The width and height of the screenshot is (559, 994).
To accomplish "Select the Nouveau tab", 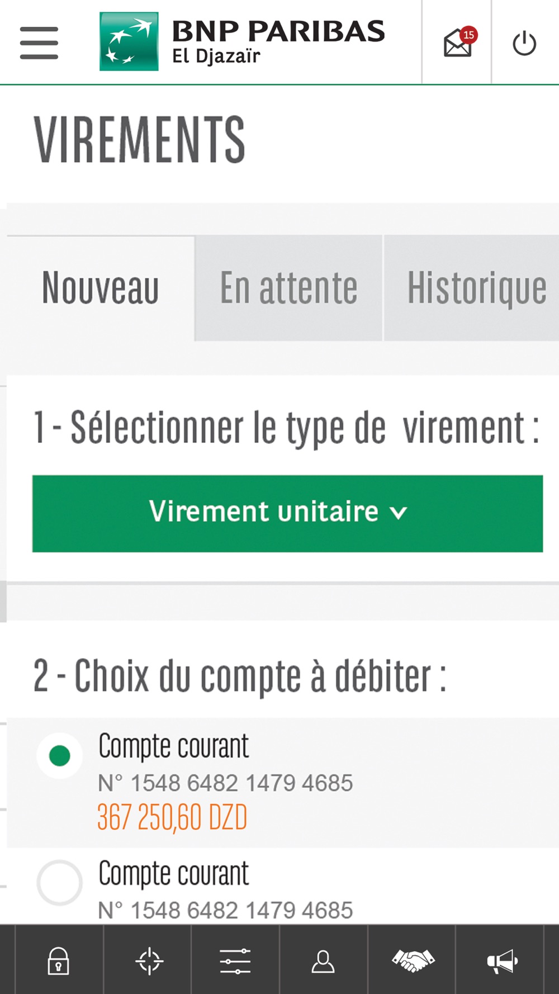I will click(x=101, y=288).
